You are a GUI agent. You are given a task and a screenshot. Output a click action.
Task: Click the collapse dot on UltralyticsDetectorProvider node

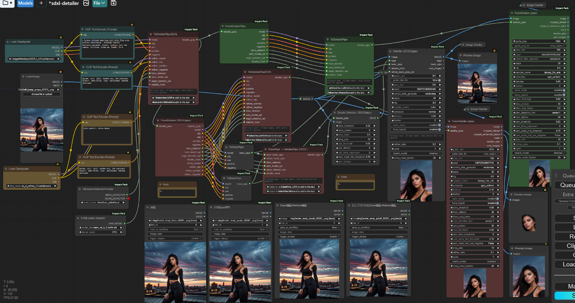point(81,189)
